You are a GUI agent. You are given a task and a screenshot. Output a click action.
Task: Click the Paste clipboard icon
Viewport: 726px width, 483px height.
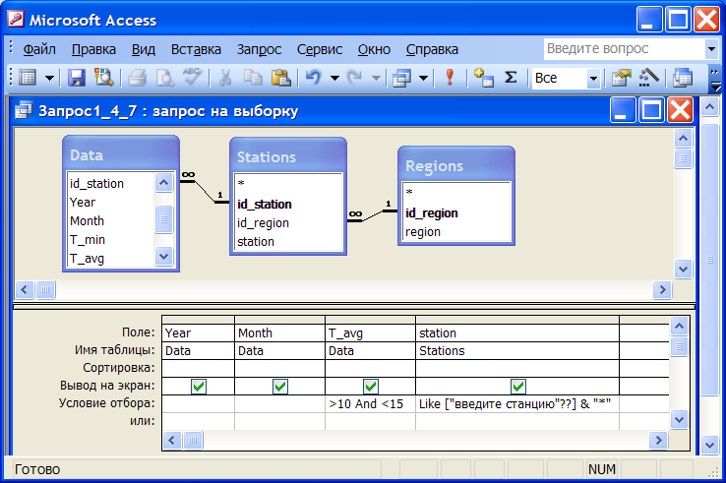[x=280, y=78]
